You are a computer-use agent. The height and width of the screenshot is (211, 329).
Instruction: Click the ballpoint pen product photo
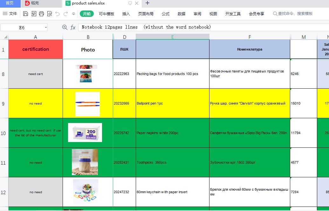click(x=87, y=103)
